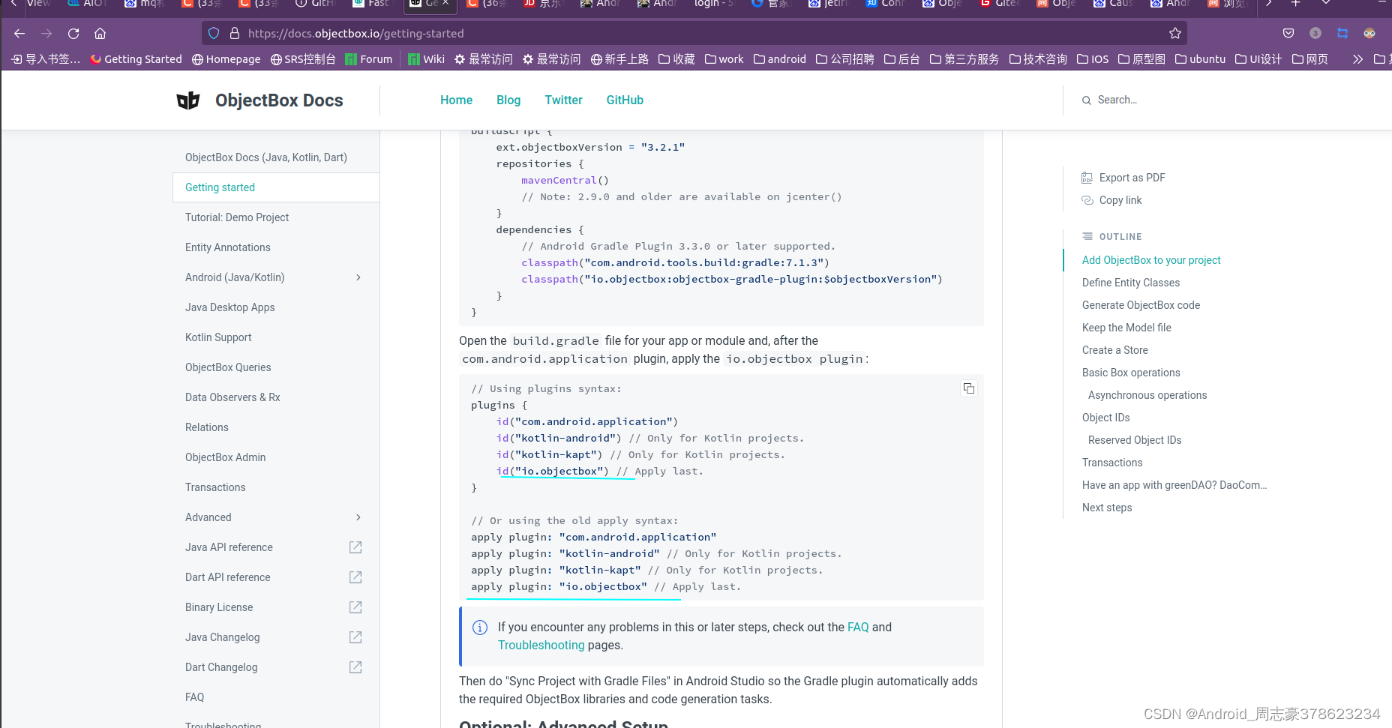
Task: Click the FAQ link in the info box
Action: [x=858, y=627]
